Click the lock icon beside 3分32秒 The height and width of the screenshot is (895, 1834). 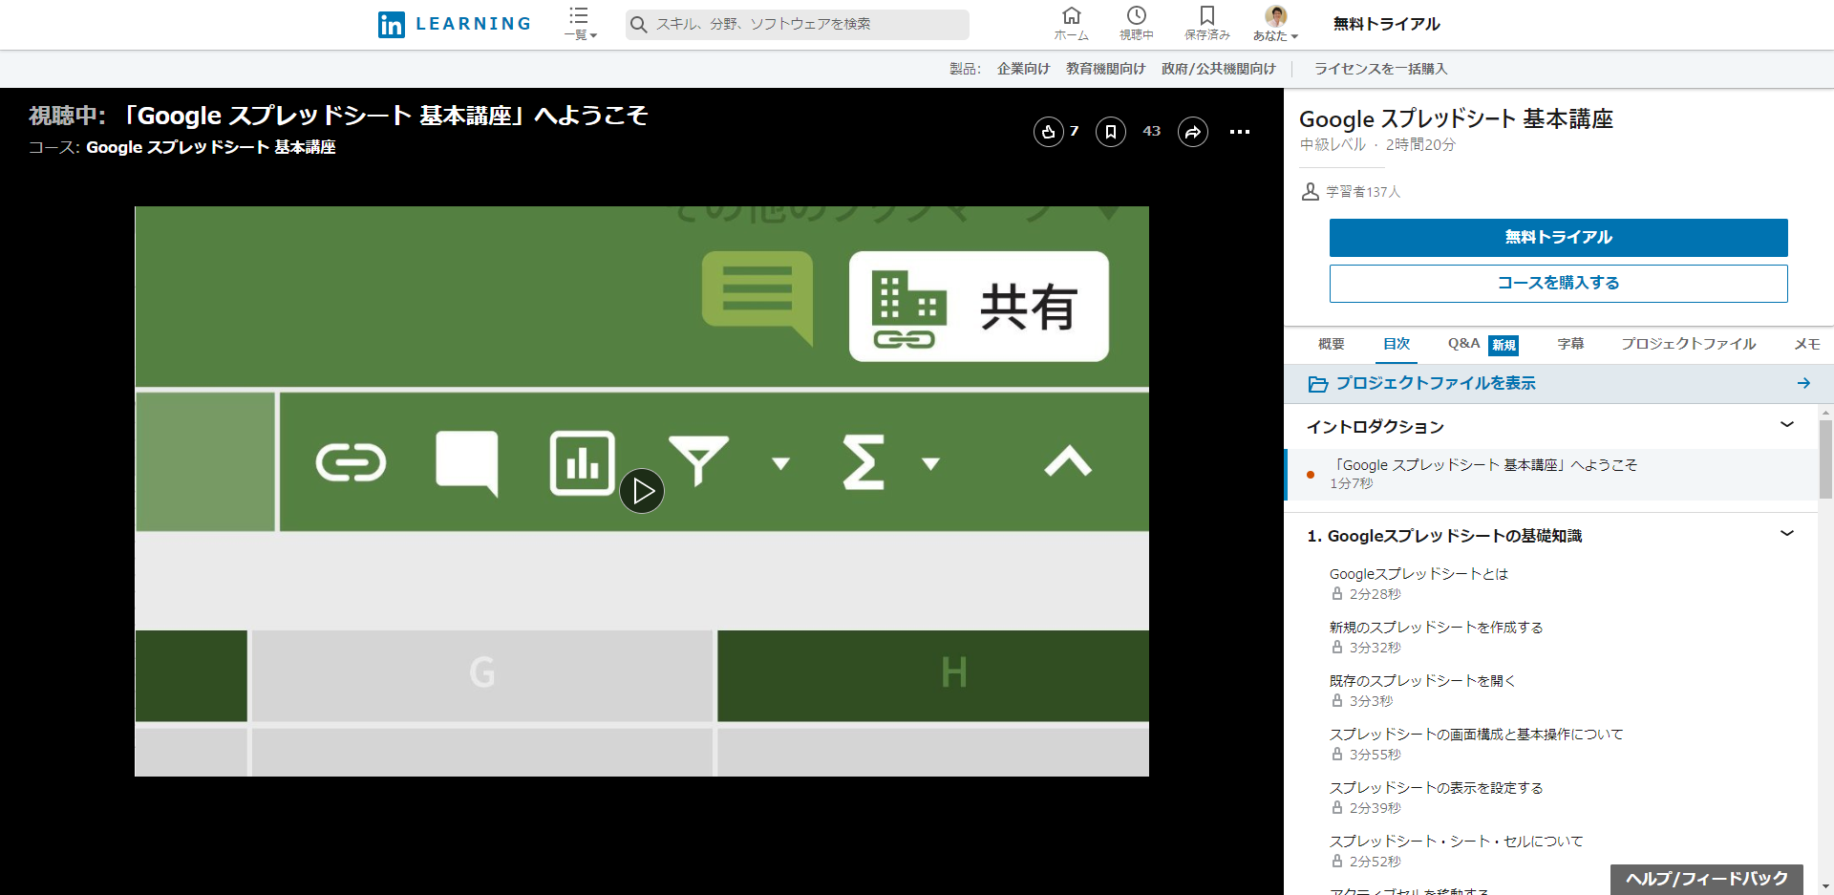click(1337, 648)
